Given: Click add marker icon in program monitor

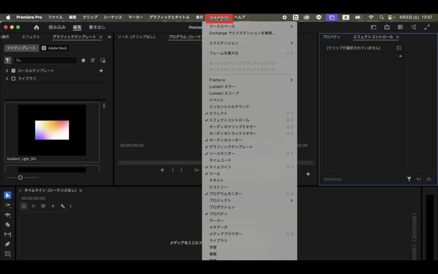Looking at the screenshot, I should (162, 170).
